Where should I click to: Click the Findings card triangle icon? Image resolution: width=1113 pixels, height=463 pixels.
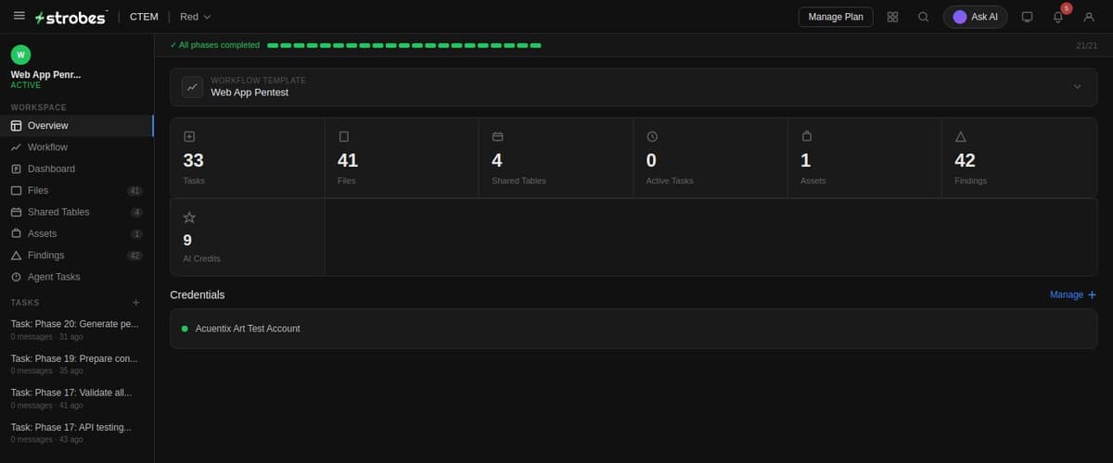[960, 136]
